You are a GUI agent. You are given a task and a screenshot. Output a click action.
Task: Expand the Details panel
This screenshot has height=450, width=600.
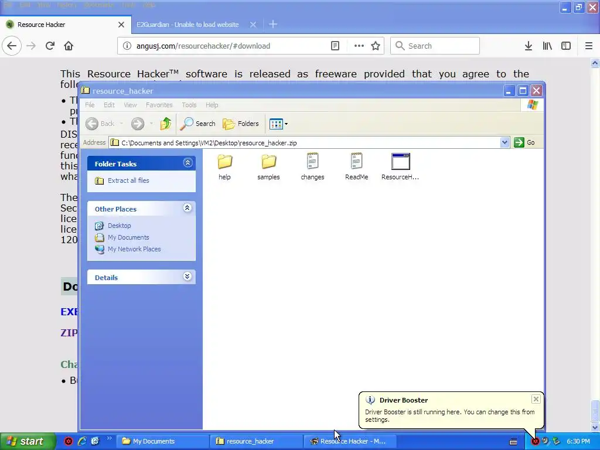pos(187,277)
